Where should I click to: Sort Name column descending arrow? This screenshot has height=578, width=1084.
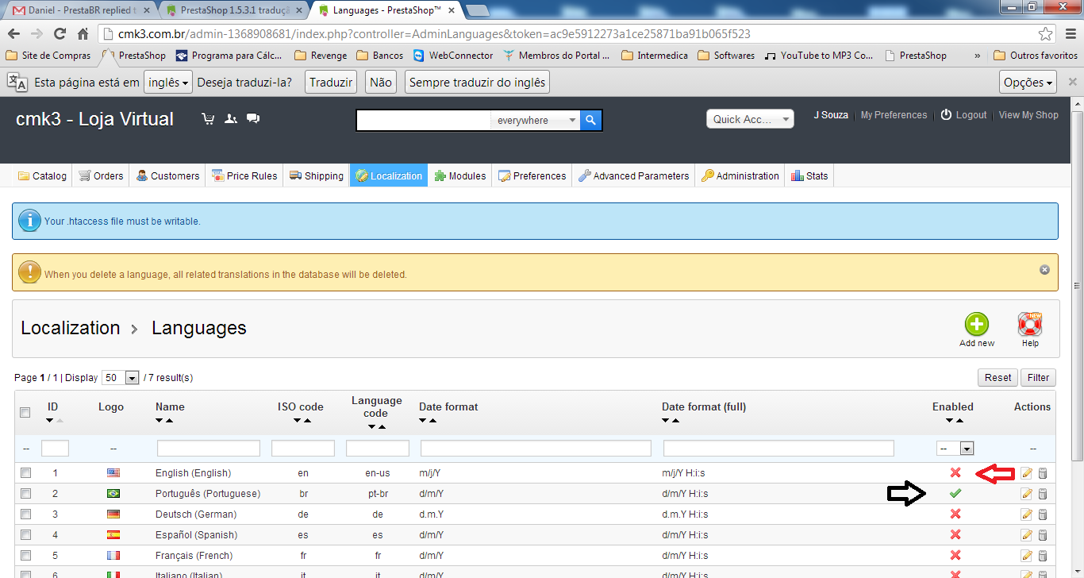click(x=160, y=420)
